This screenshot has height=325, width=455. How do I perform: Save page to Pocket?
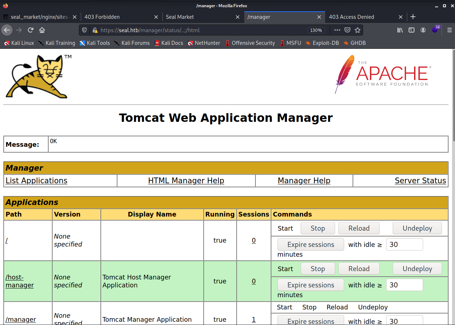point(347,30)
